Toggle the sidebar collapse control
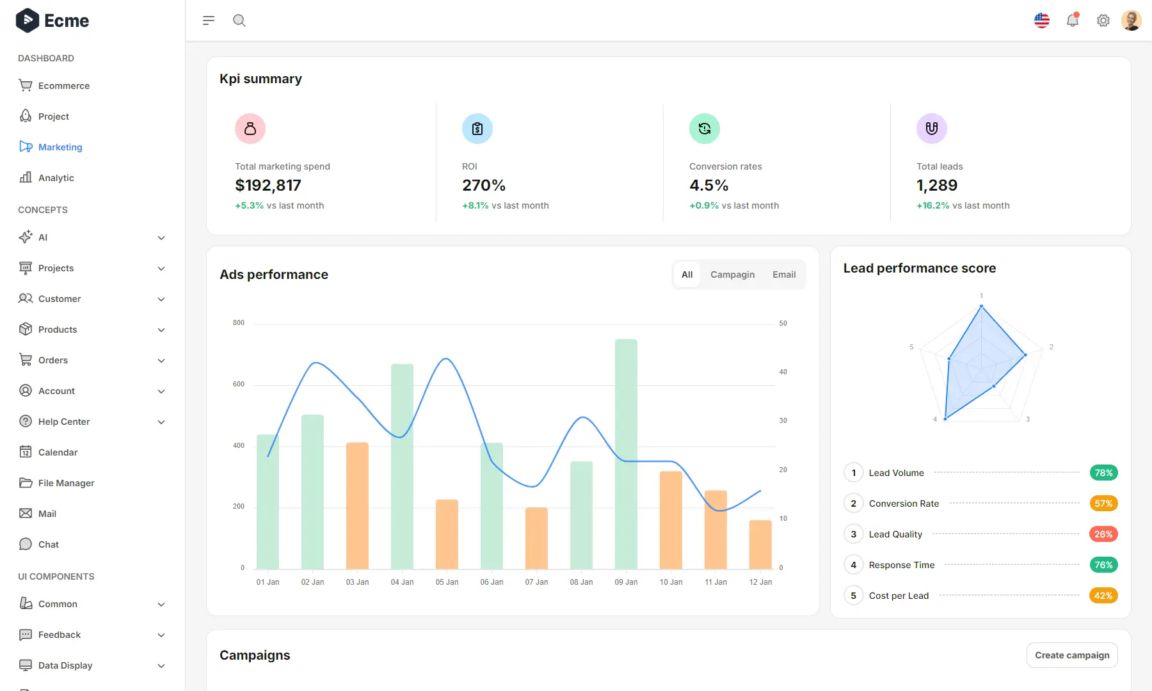This screenshot has height=691, width=1152. pos(208,20)
